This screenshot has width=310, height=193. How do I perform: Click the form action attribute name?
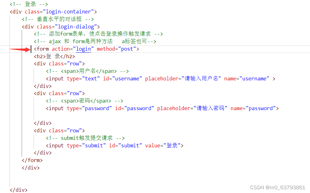[x=61, y=49]
